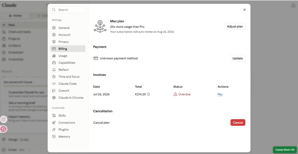Open General settings gear icon

[54, 28]
